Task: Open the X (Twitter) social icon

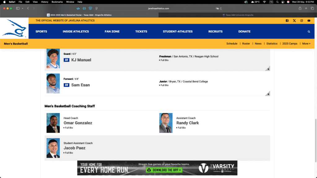Action: (x=294, y=21)
